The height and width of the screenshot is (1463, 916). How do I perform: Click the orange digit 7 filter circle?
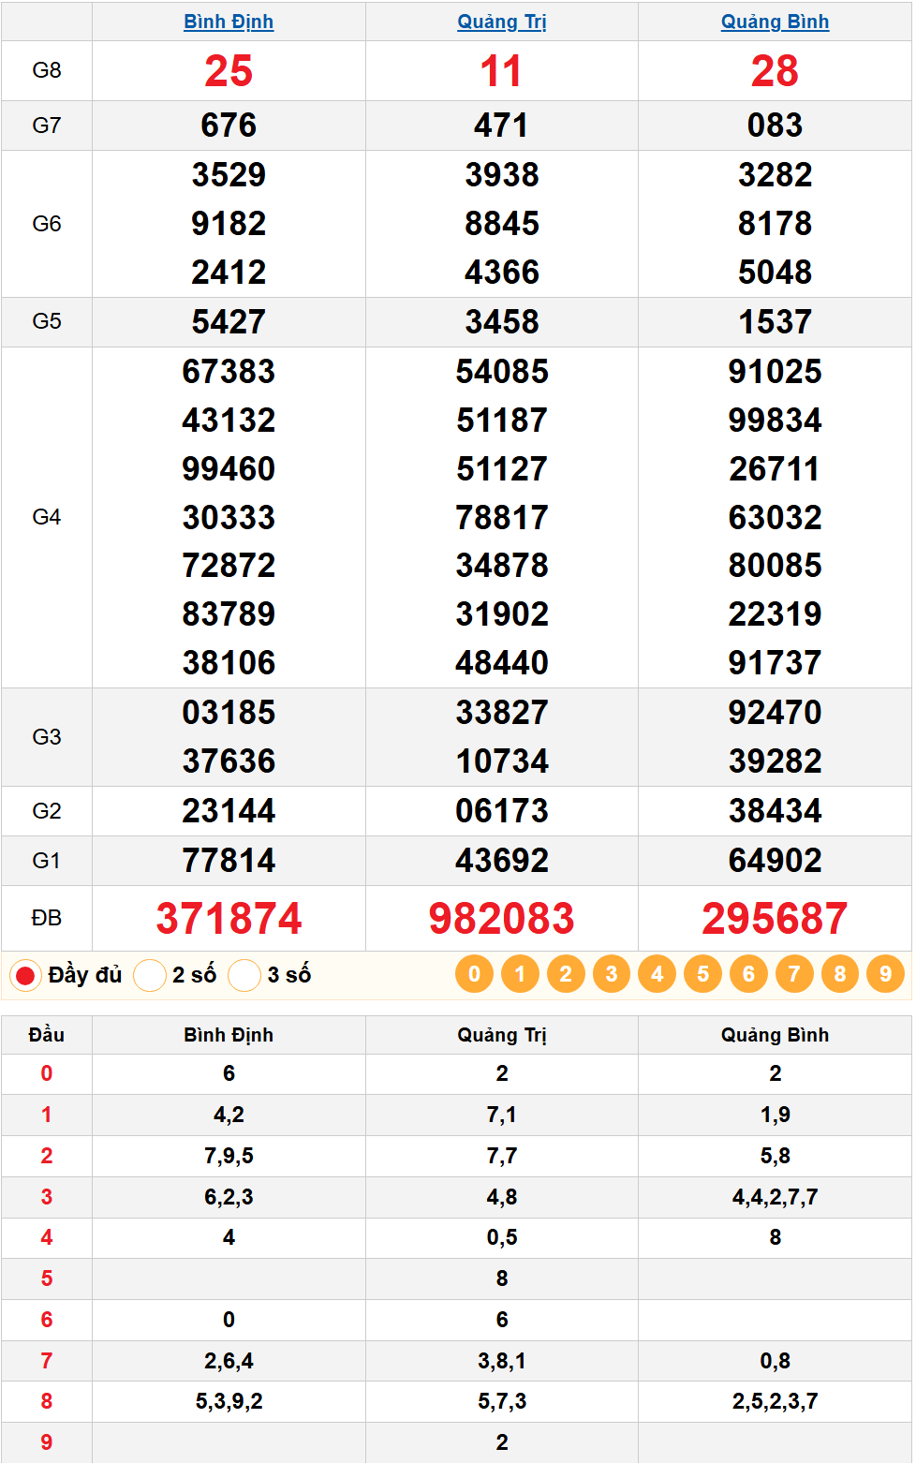click(x=794, y=974)
